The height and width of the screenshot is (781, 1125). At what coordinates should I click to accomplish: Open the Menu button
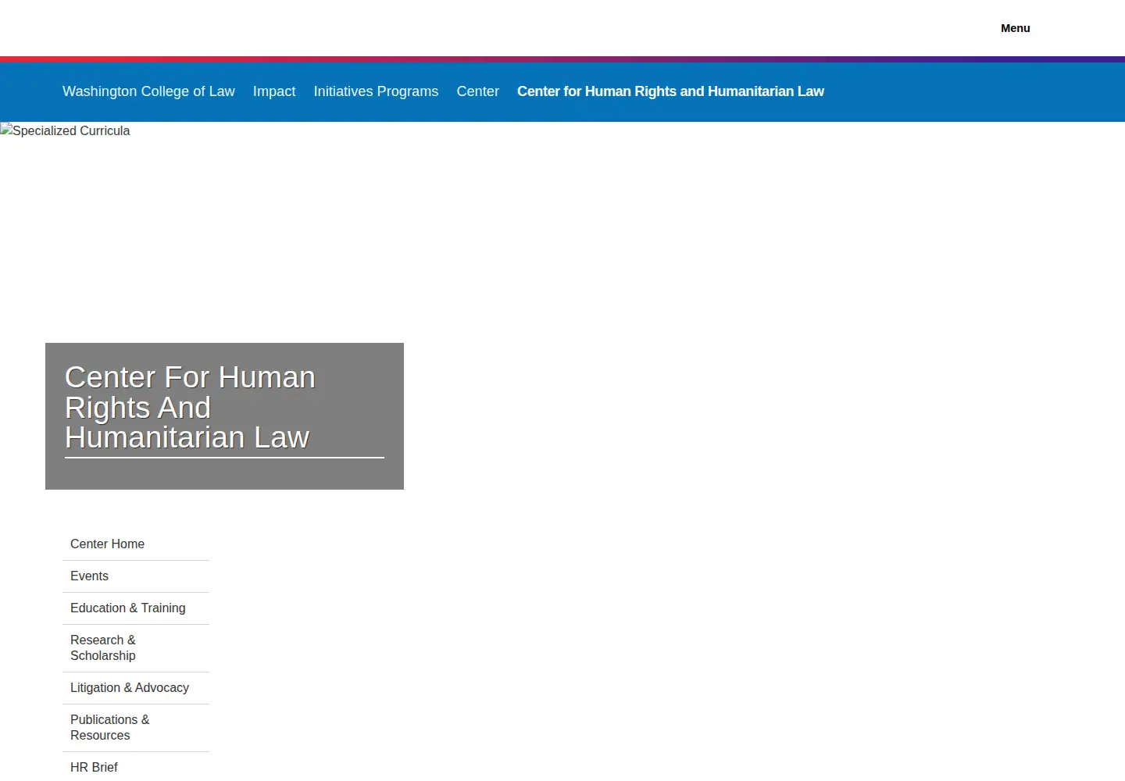coord(1015,28)
